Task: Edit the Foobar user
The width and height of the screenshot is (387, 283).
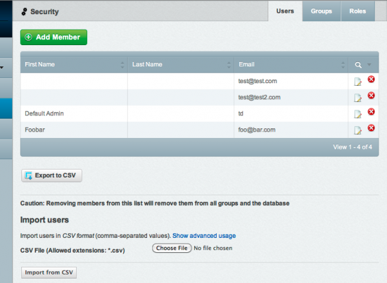Action: pos(357,130)
